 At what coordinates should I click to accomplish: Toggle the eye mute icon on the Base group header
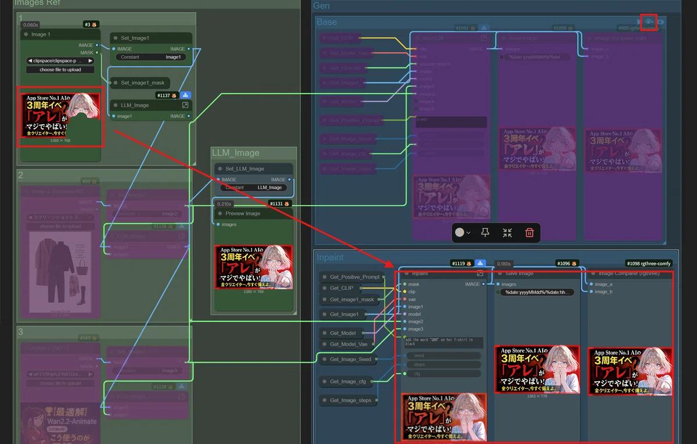[661, 22]
